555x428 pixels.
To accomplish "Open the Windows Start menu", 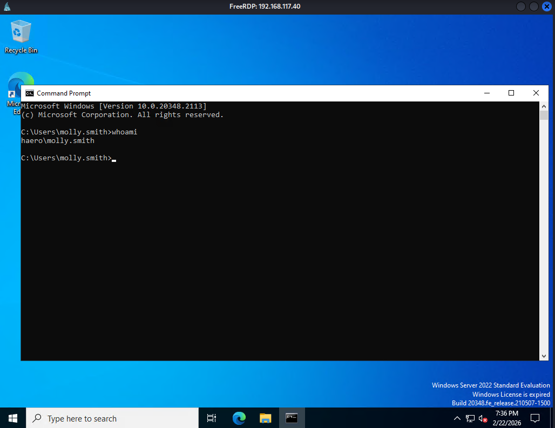I will pyautogui.click(x=13, y=418).
